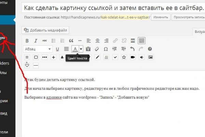Apply strikethrough text formatting
The height and width of the screenshot is (137, 205).
(44, 41)
